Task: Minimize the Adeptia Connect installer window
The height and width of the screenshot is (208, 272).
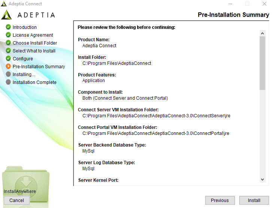Action: pyautogui.click(x=230, y=4)
